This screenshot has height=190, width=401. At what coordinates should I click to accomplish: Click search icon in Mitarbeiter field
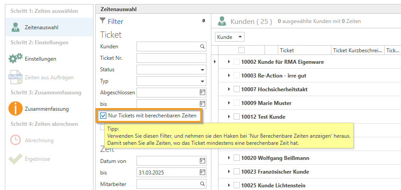202,184
